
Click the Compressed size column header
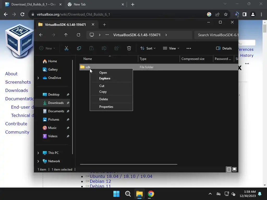coord(196,59)
